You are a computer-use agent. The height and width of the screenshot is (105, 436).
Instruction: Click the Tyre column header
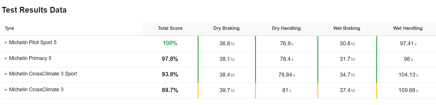[x=10, y=28]
